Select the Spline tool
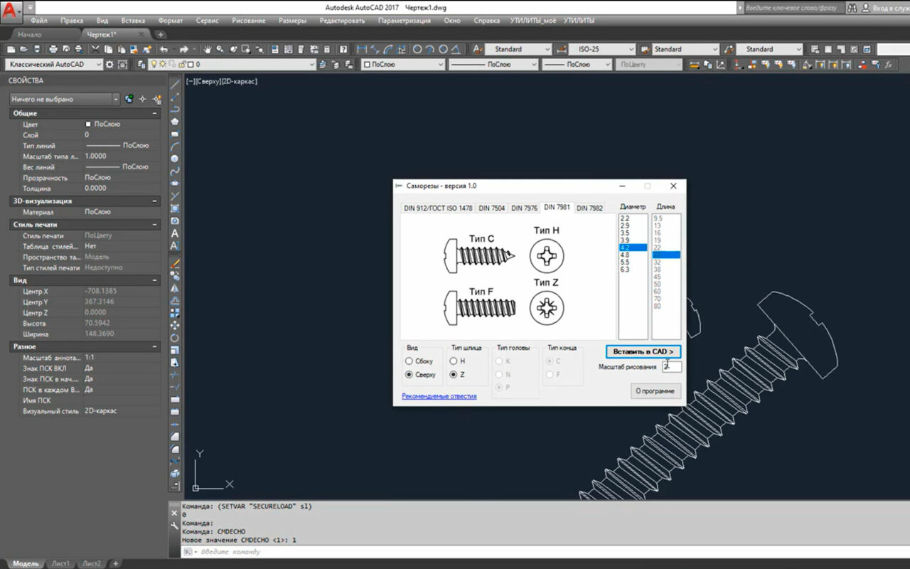Viewport: 910px width, 569px height. coord(175,171)
